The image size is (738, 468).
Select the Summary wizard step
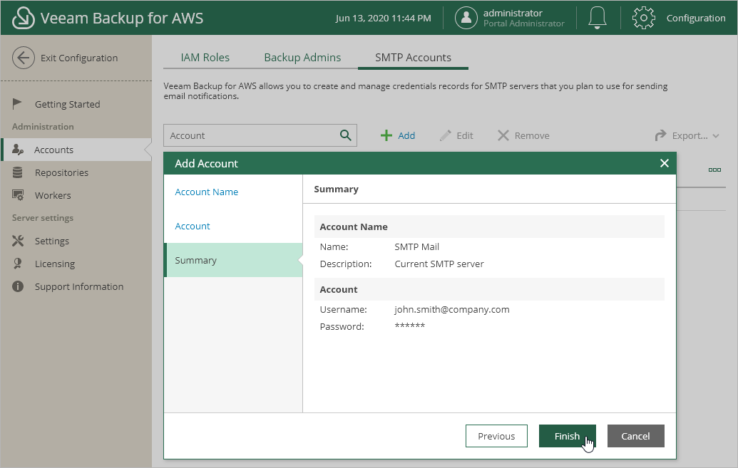[233, 260]
